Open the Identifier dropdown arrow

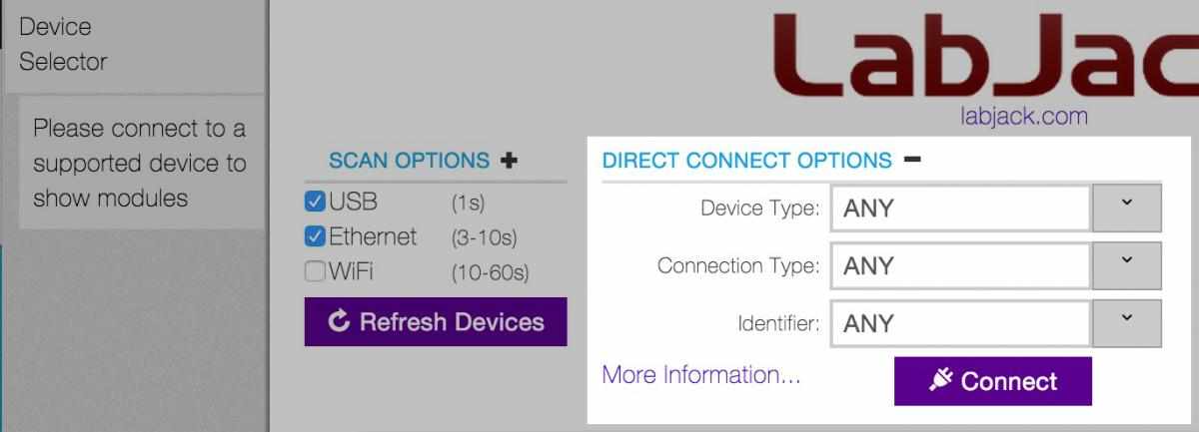pos(1126,323)
